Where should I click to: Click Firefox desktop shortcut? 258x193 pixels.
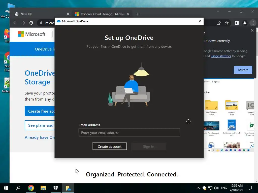click(x=7, y=36)
